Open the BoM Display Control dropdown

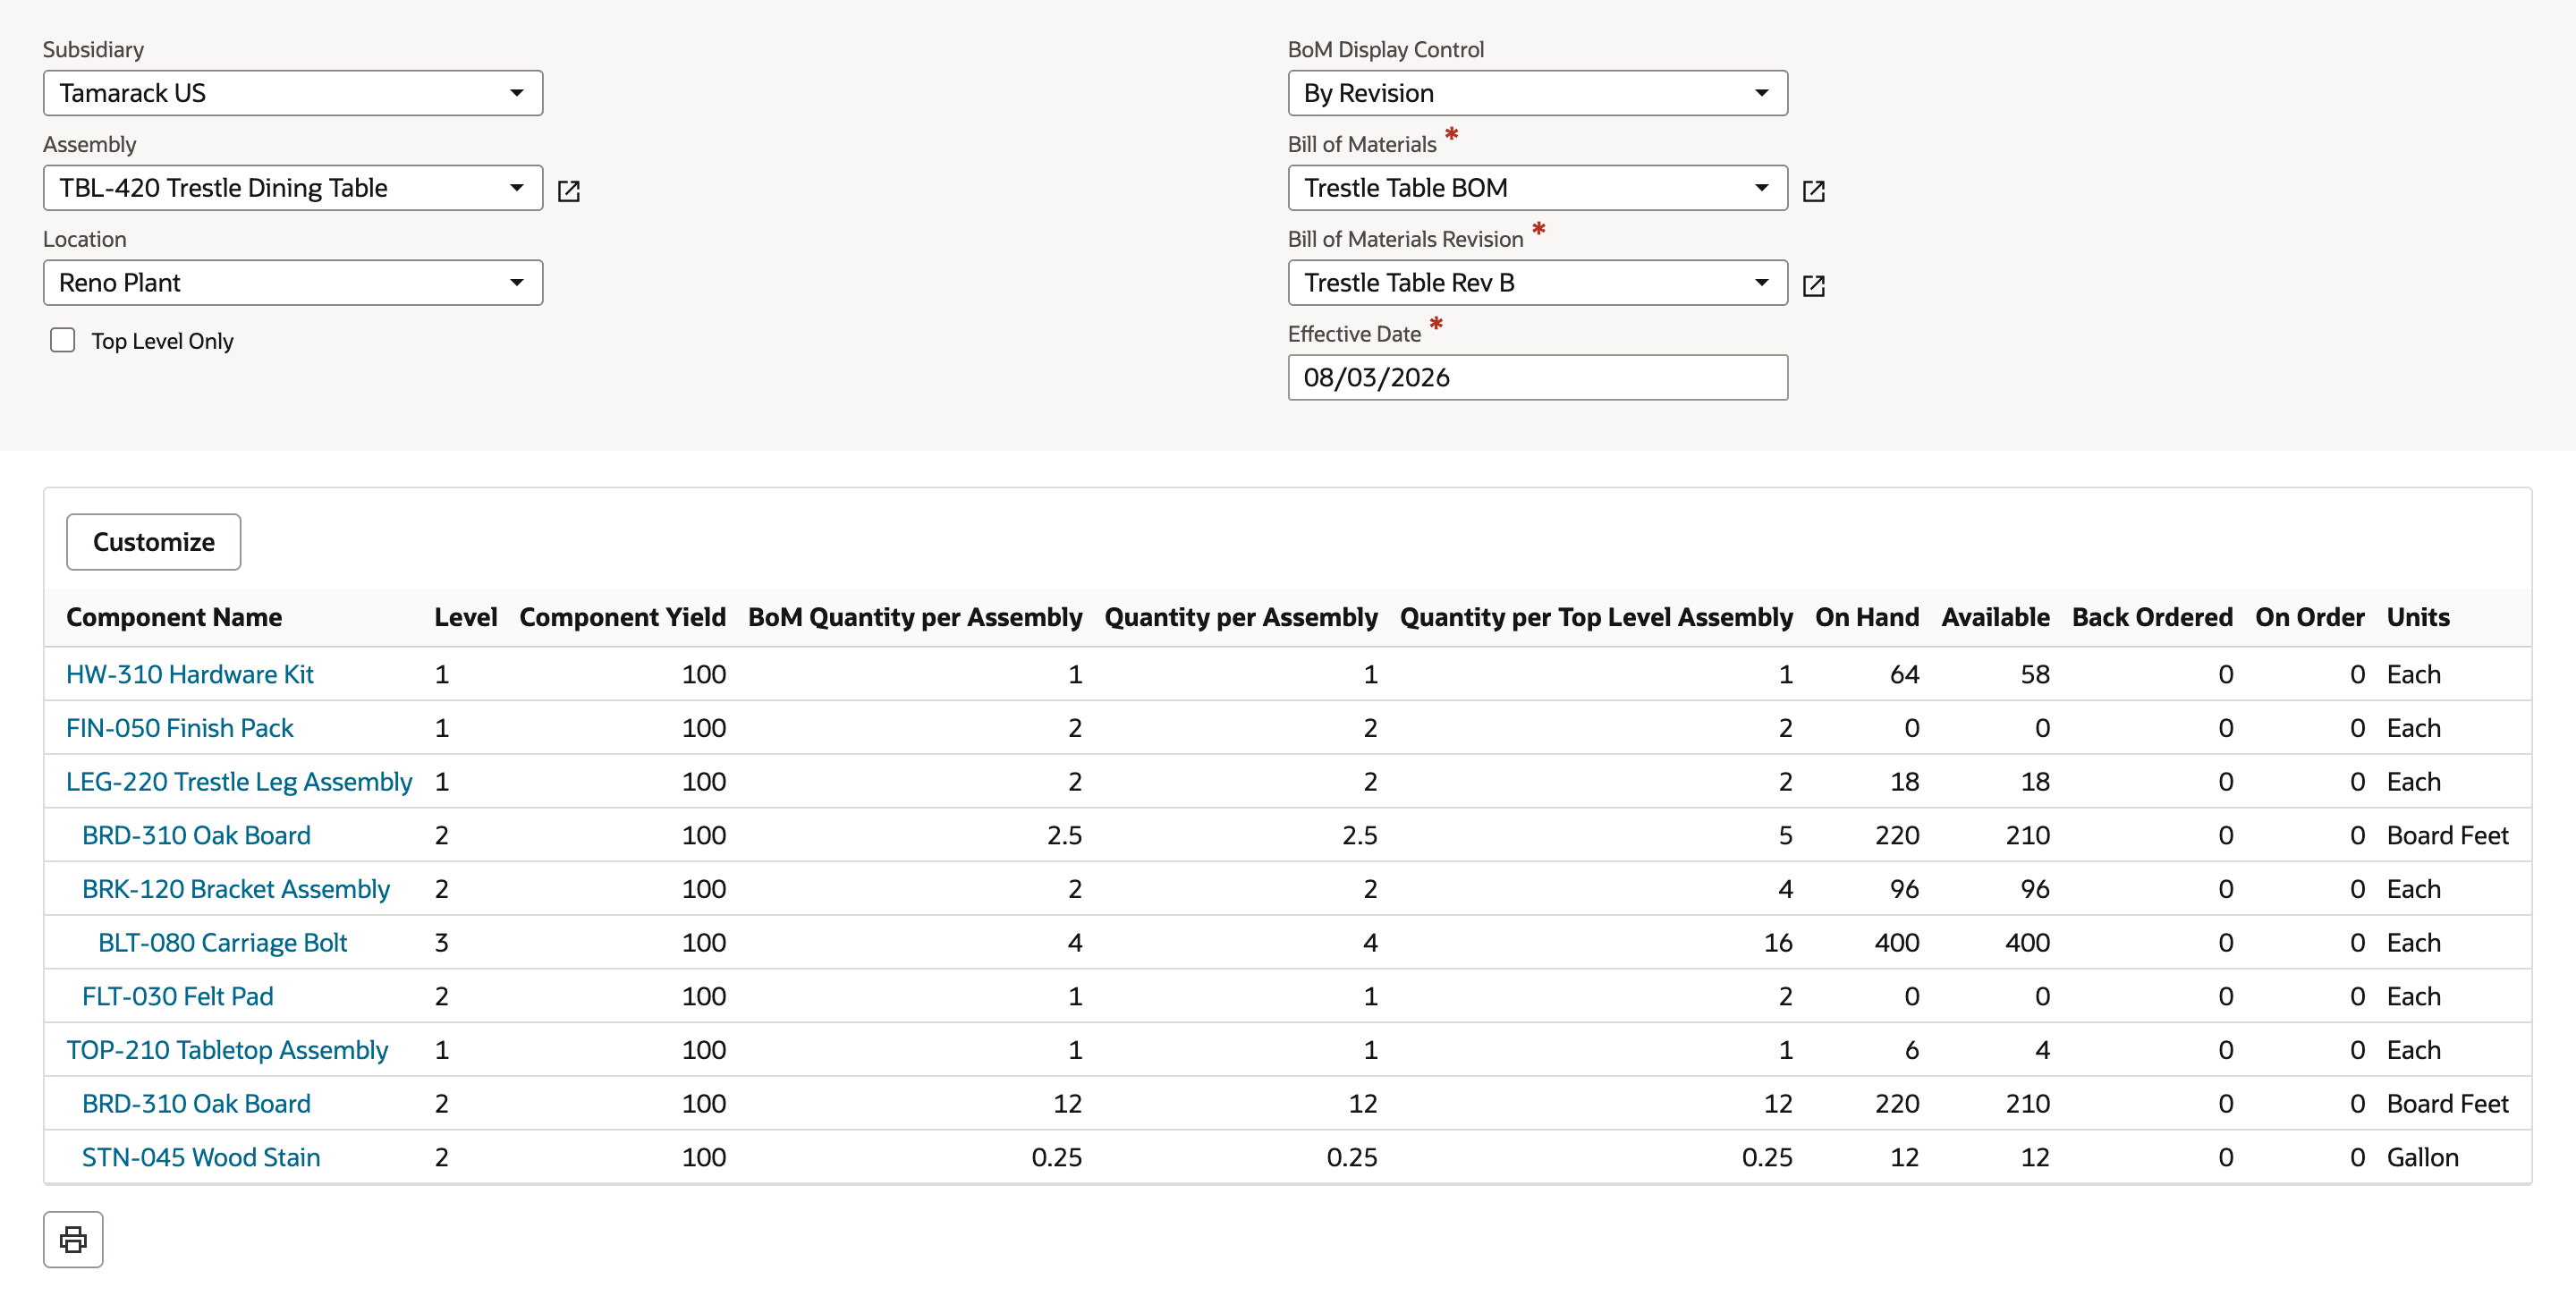pos(1537,93)
